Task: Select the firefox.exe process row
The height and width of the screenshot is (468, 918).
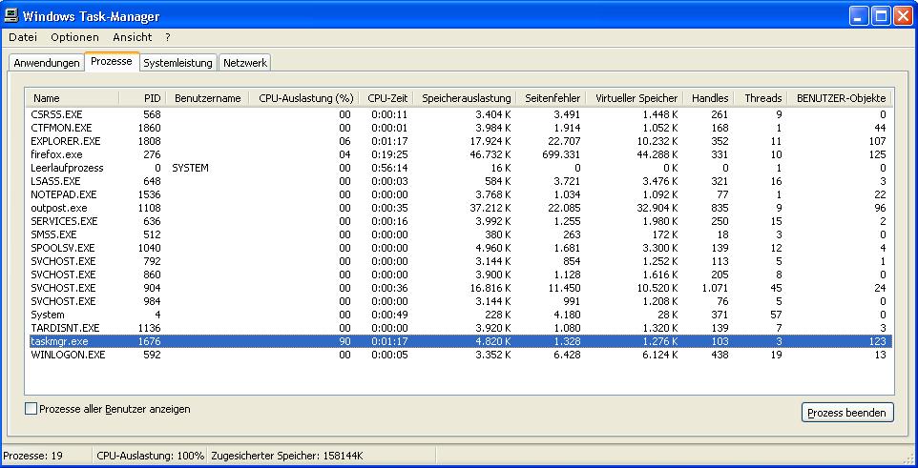Action: pyautogui.click(x=460, y=154)
